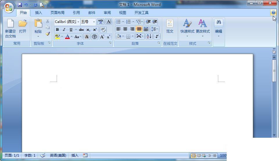Screen dimensions: 279x161
Task: Increase paragraph indent
Action: (x=155, y=22)
